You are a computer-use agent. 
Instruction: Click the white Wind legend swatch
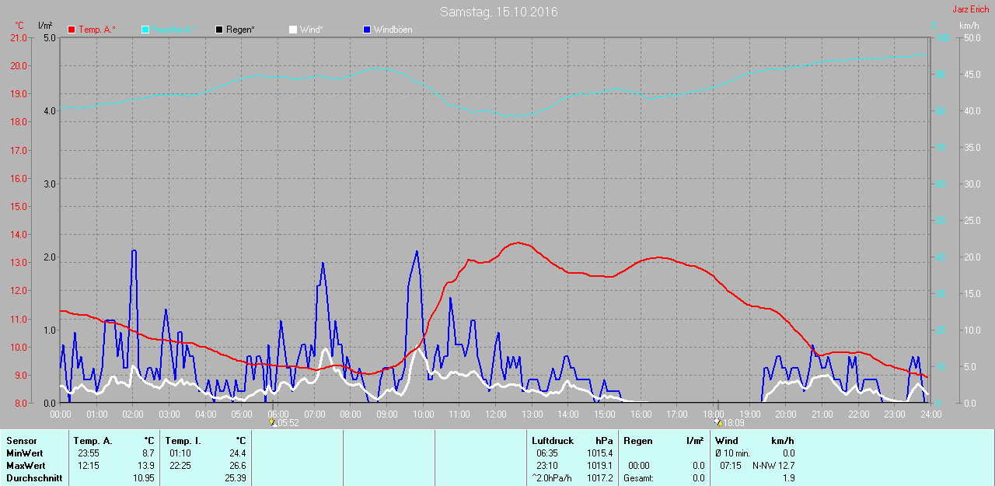293,30
